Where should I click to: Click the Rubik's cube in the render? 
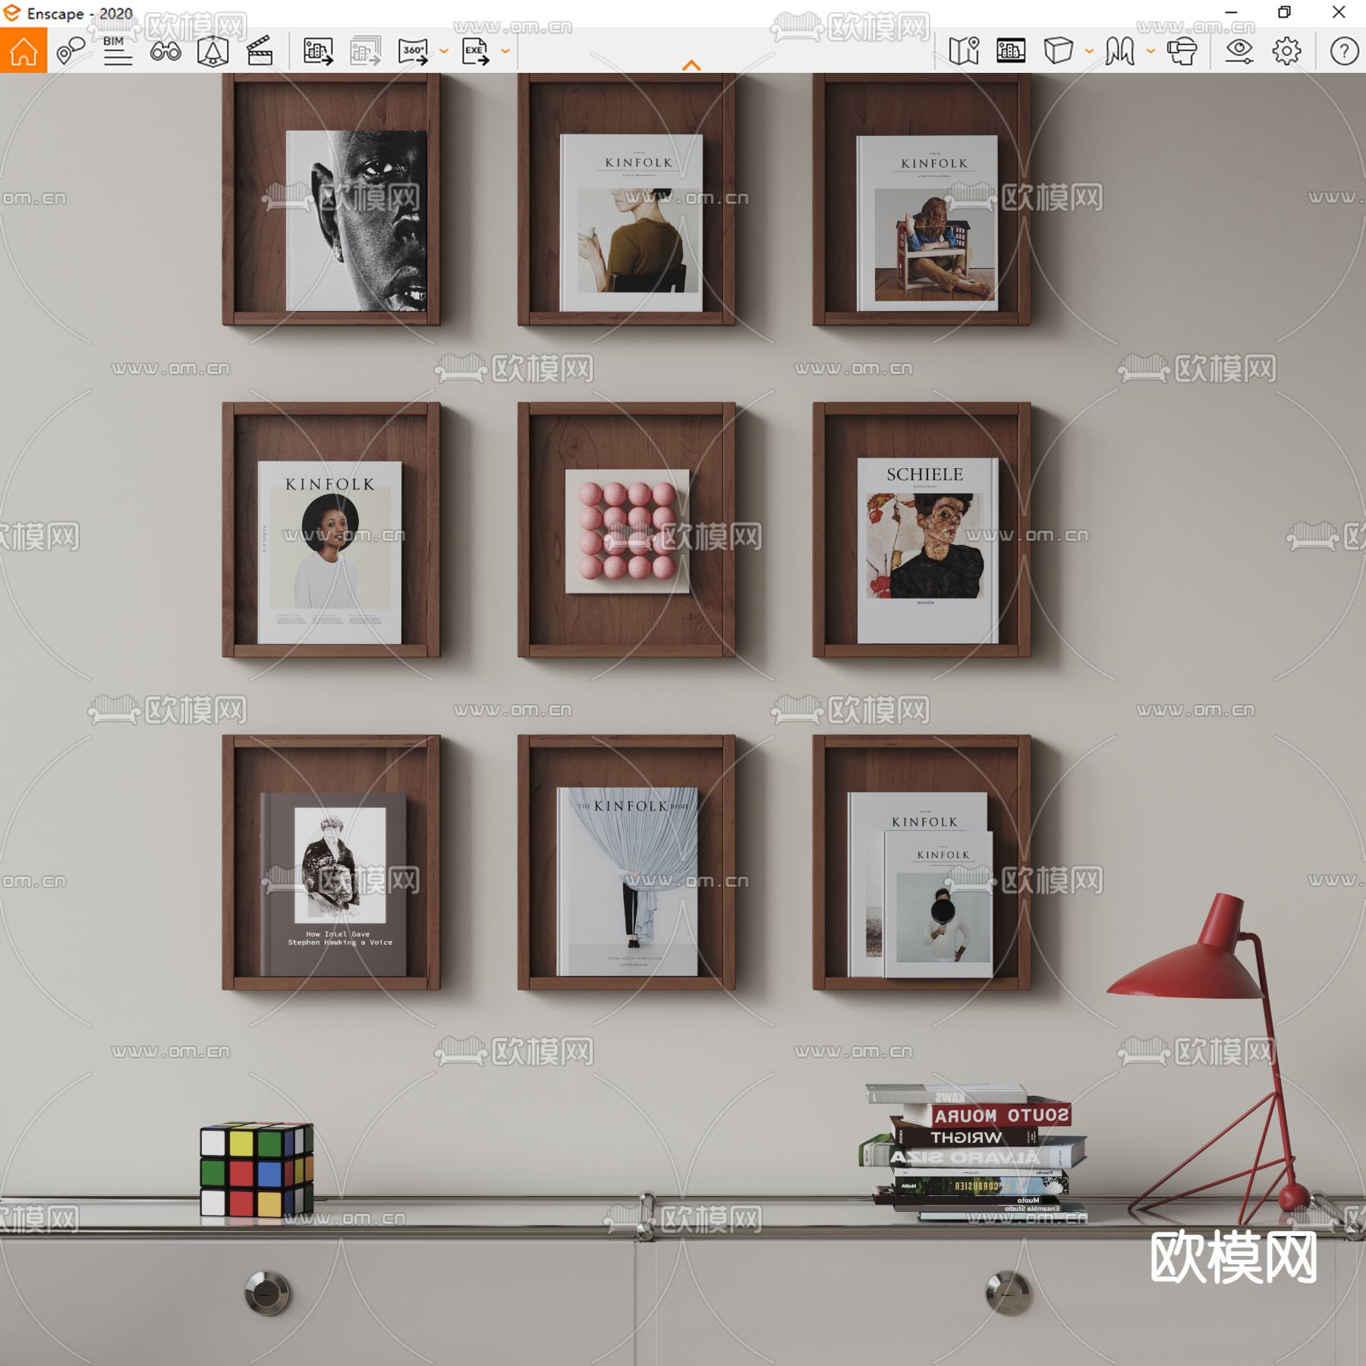coord(257,1169)
